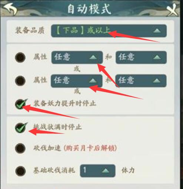Click the triangle arrow in 体力 dropdown
This screenshot has height=189, width=183.
pyautogui.click(x=106, y=171)
